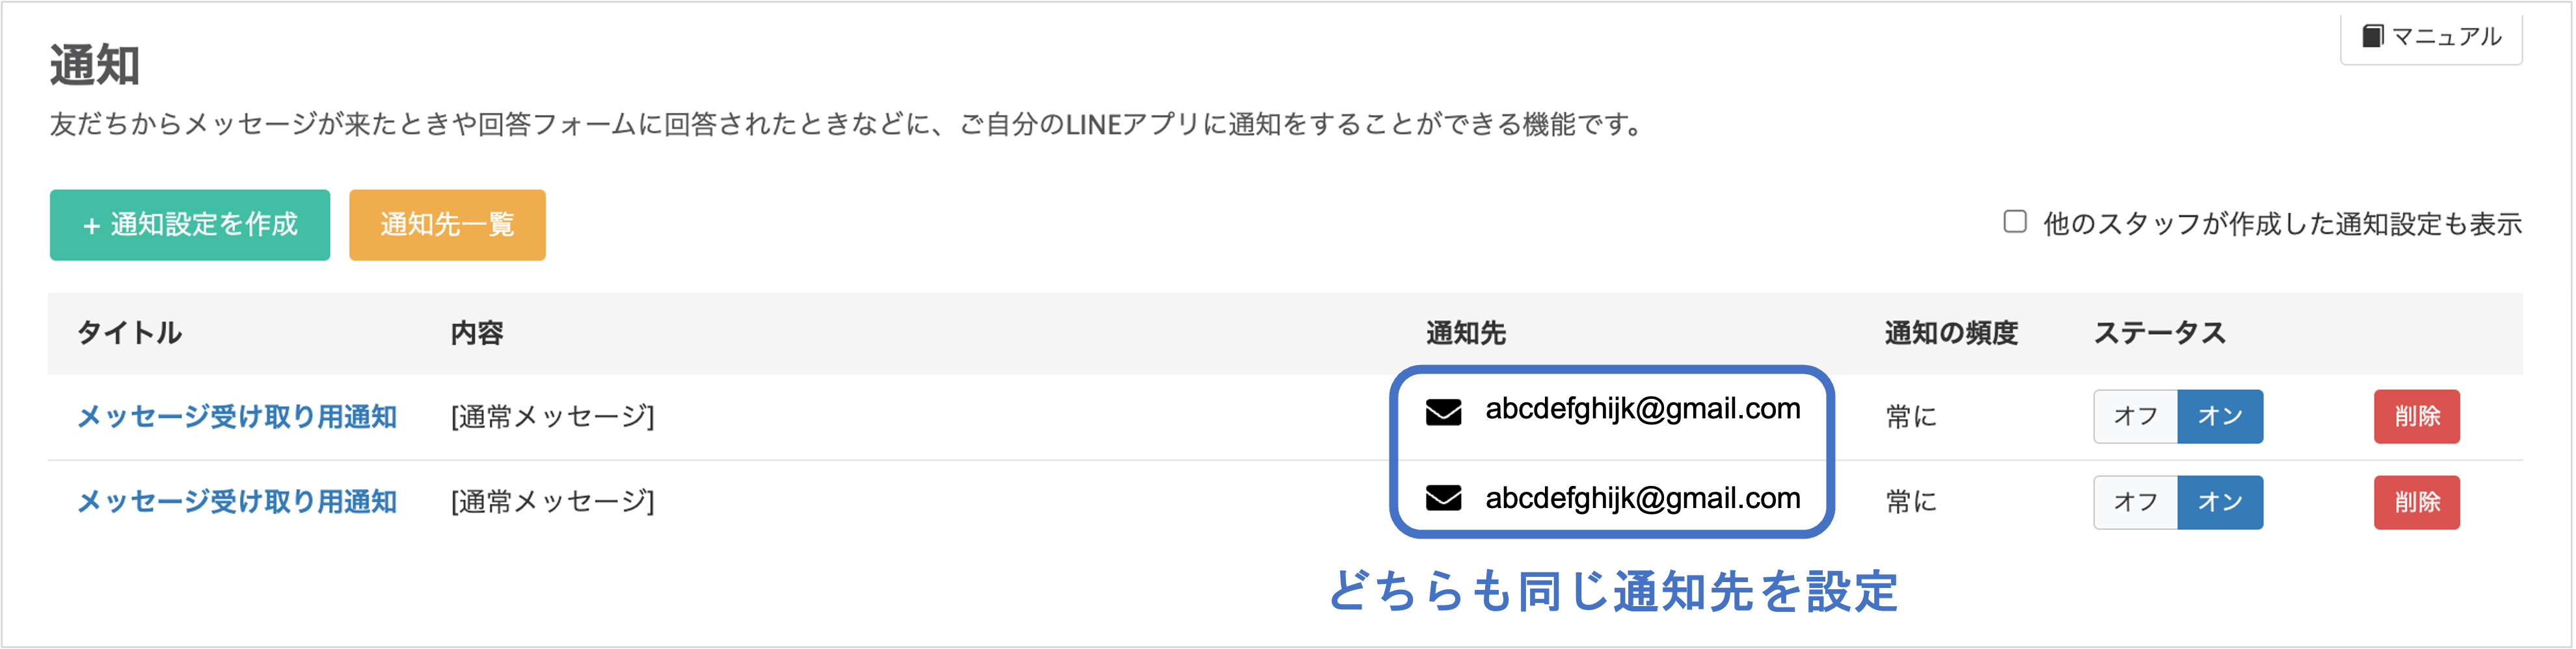Set the second row status toggle to オン
The height and width of the screenshot is (649, 2576).
[x=2220, y=502]
